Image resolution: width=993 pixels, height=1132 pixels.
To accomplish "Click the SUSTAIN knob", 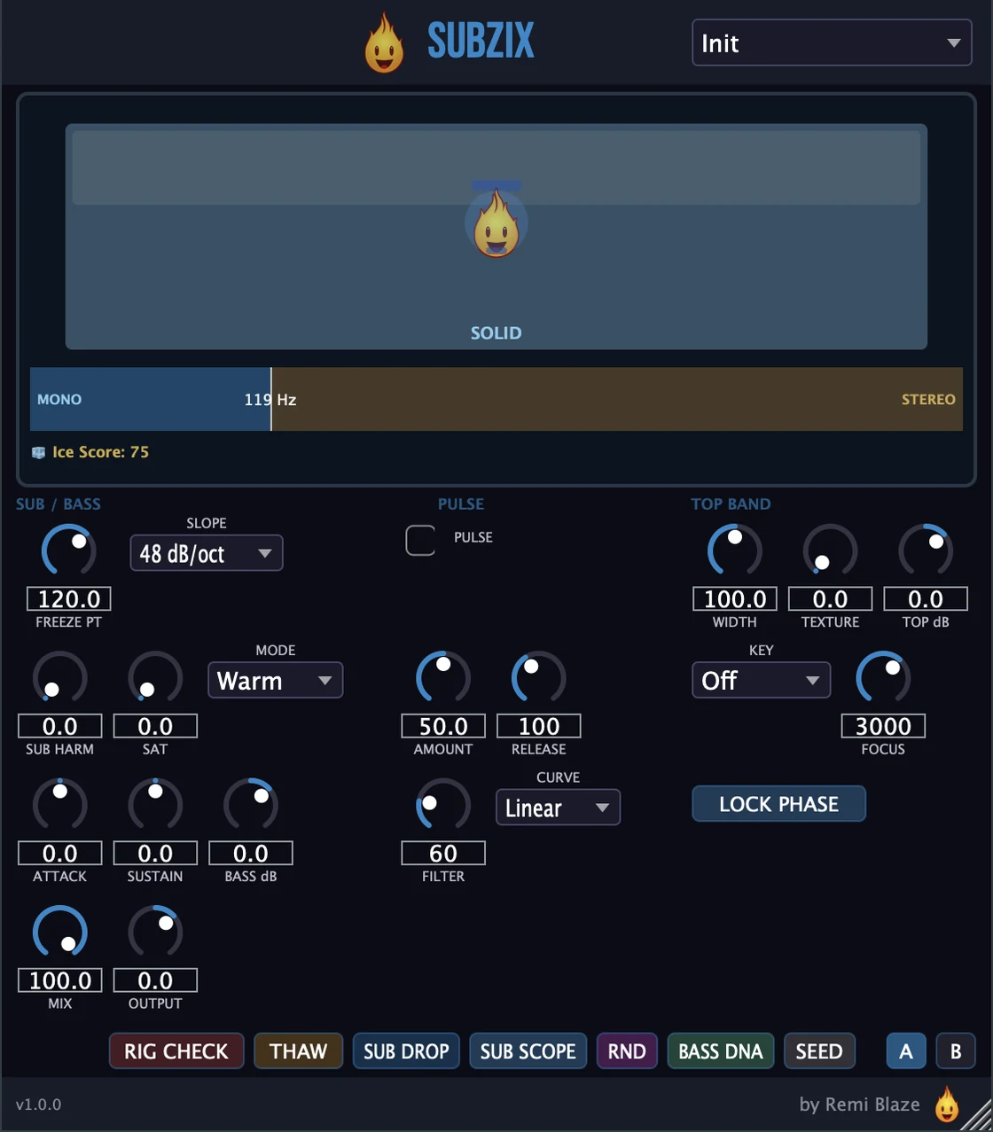I will 155,805.
